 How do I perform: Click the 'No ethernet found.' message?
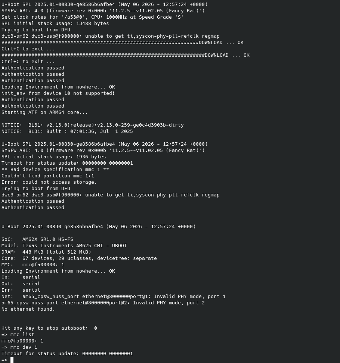click(x=28, y=309)
